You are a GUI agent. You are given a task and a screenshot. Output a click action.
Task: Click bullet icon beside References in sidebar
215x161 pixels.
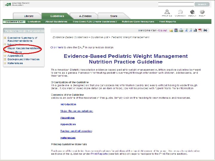click(5, 63)
